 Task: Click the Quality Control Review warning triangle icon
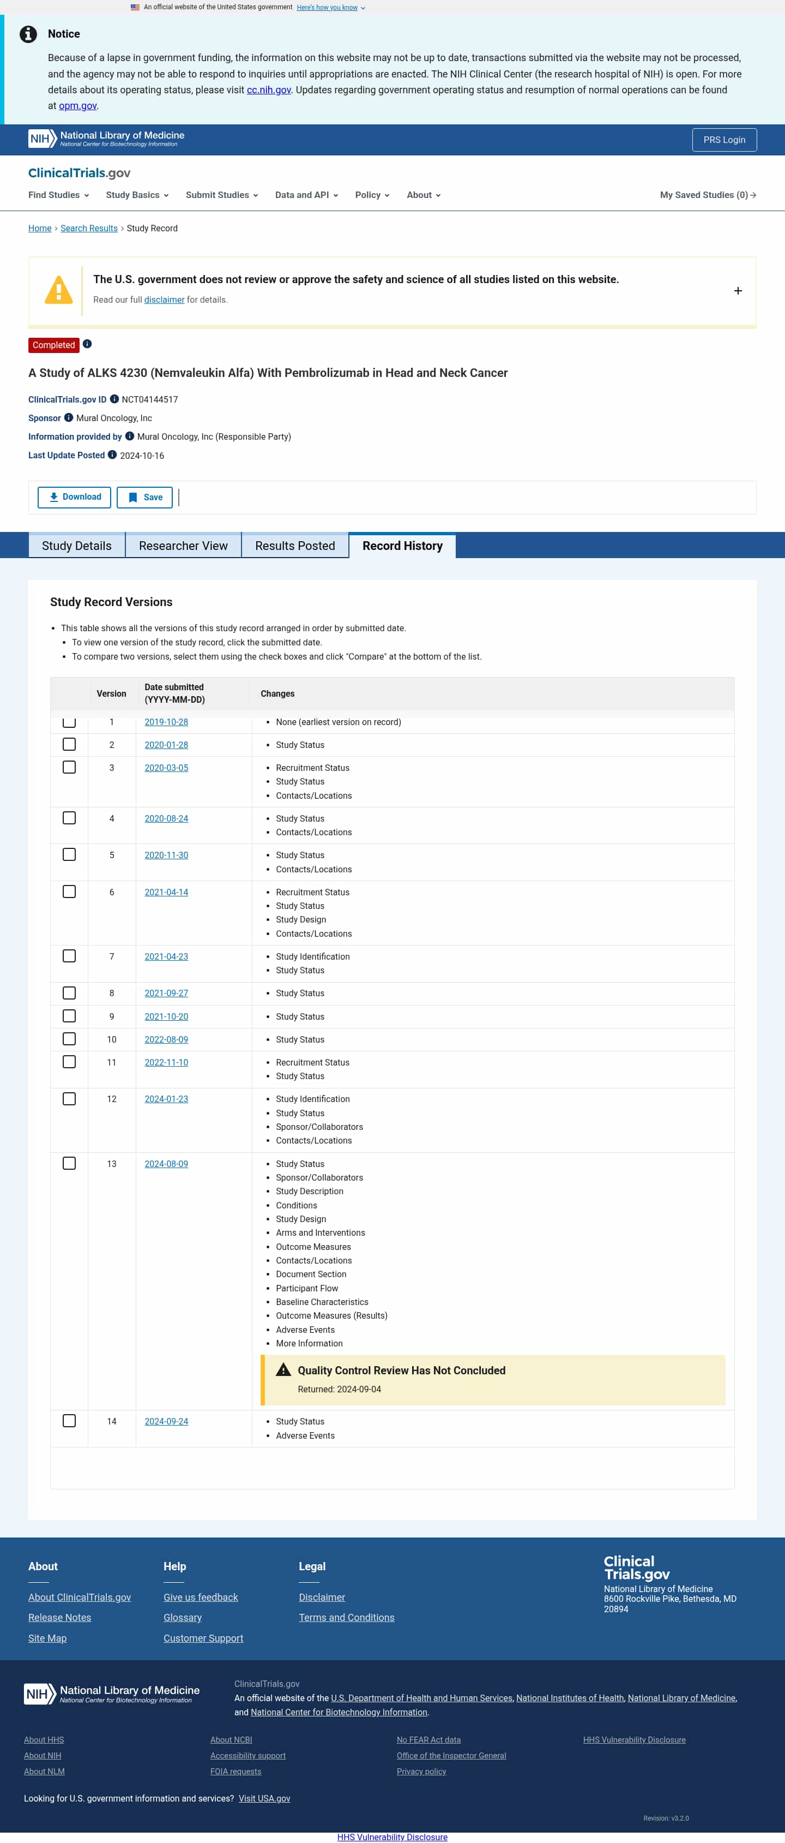point(284,1370)
